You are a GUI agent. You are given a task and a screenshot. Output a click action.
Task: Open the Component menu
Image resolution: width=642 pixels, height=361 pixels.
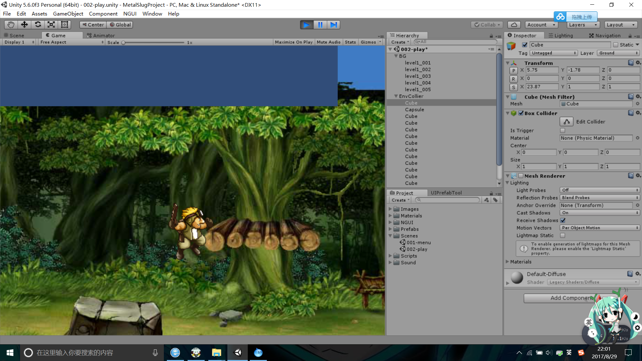[103, 14]
